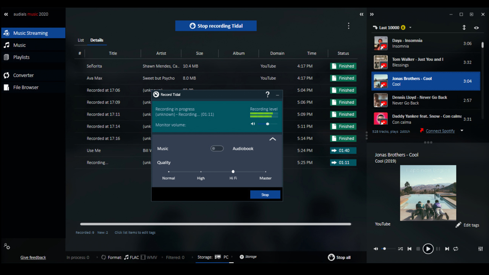
Task: Skip to the next track
Action: [x=447, y=249]
